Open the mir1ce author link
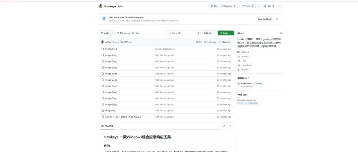358x152 pixels. [108, 42]
